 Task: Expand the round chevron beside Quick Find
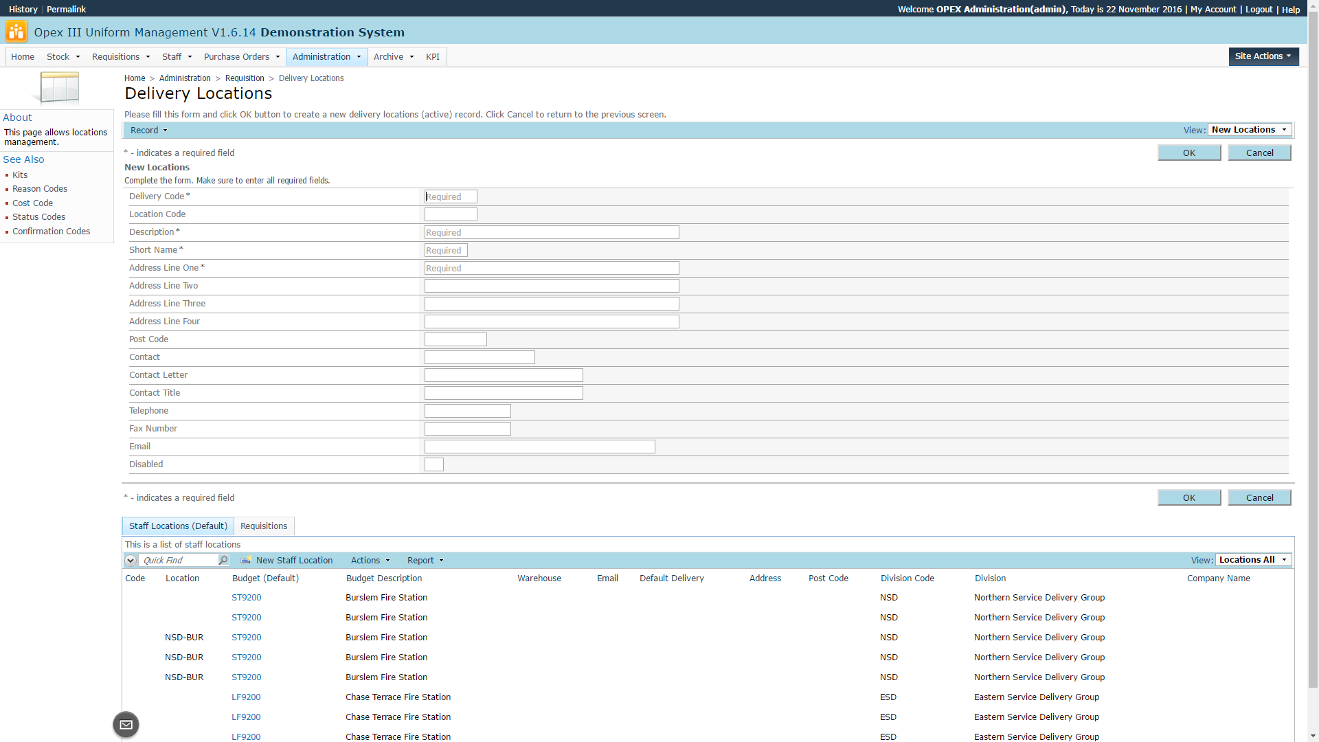click(x=131, y=561)
